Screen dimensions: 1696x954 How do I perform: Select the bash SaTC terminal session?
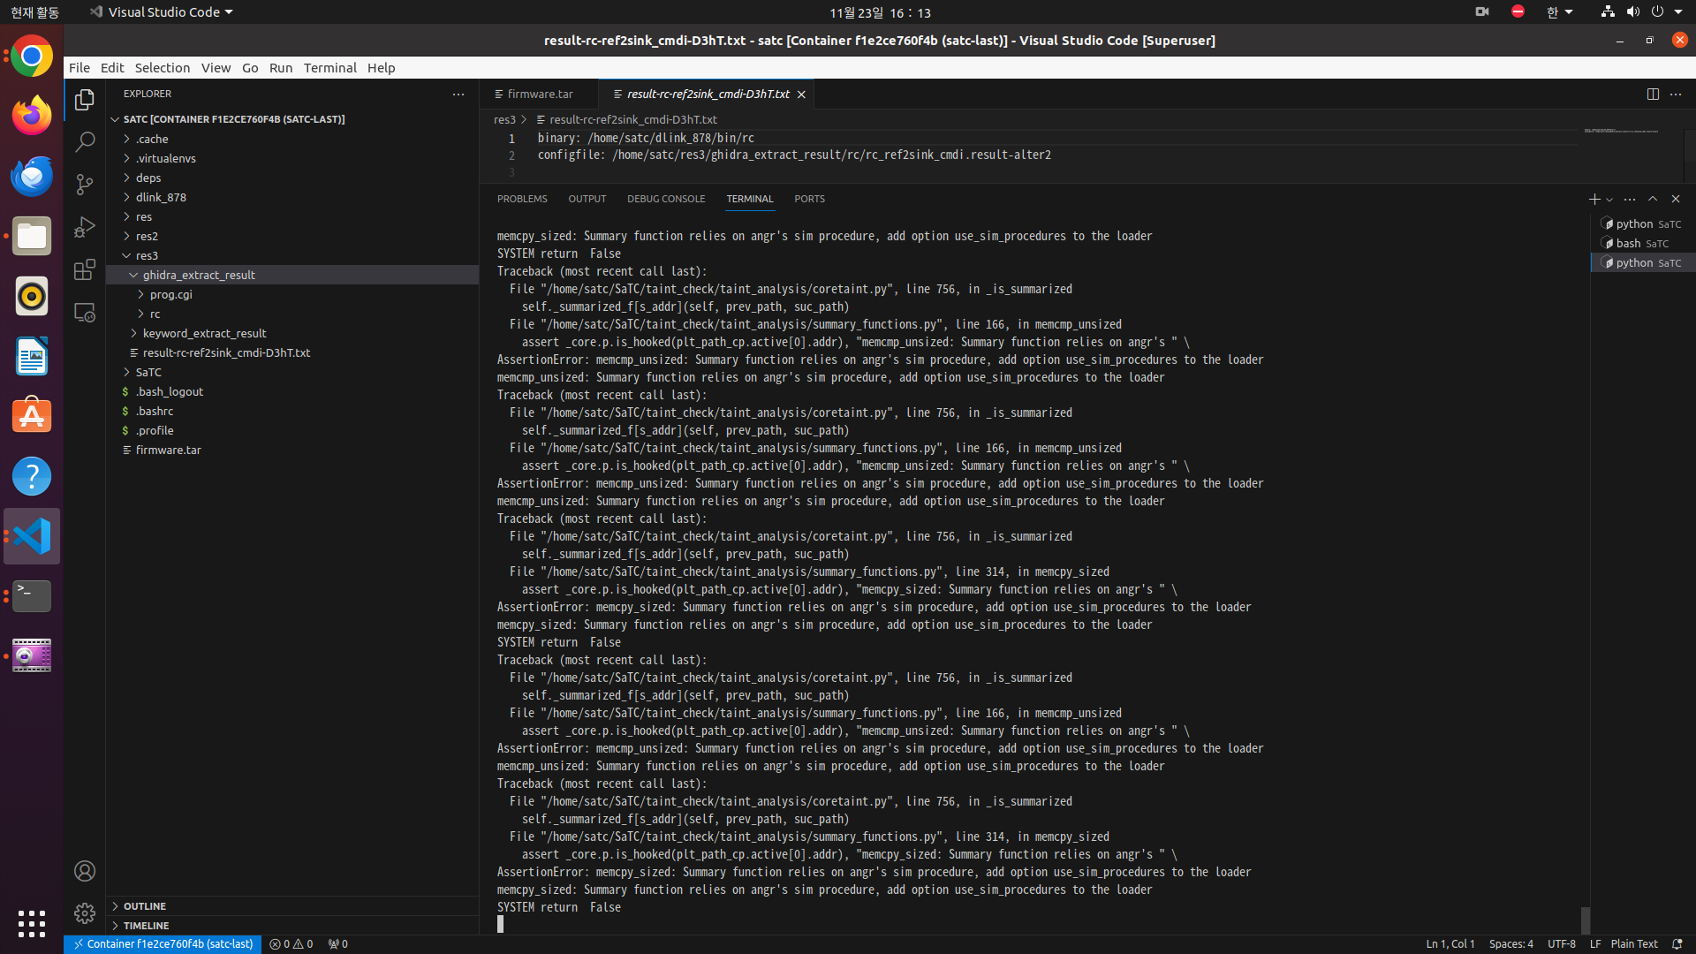(x=1641, y=243)
